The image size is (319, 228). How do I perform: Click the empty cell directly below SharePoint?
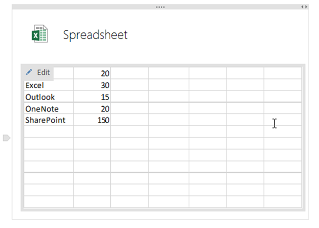tap(48, 131)
